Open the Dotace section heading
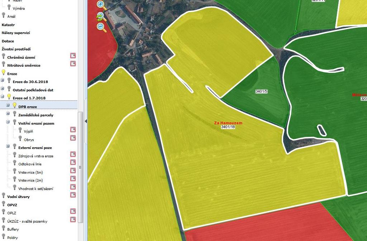This screenshot has height=241, width=367. tap(8, 41)
